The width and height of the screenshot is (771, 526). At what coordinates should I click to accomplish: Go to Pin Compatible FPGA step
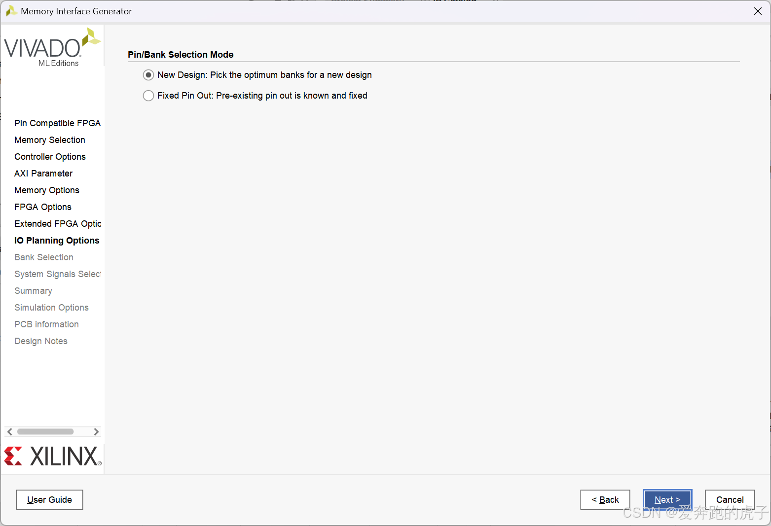tap(57, 123)
